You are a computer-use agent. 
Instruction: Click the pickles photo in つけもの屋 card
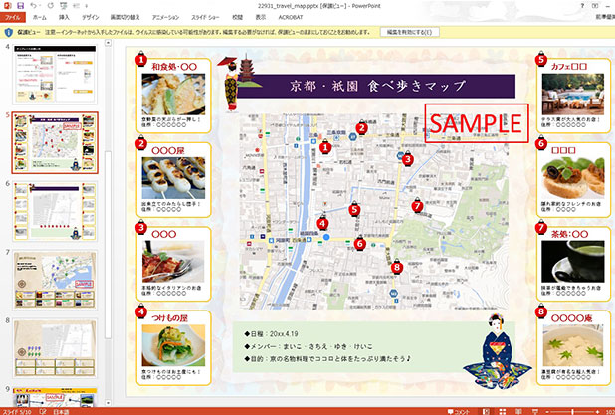click(173, 345)
